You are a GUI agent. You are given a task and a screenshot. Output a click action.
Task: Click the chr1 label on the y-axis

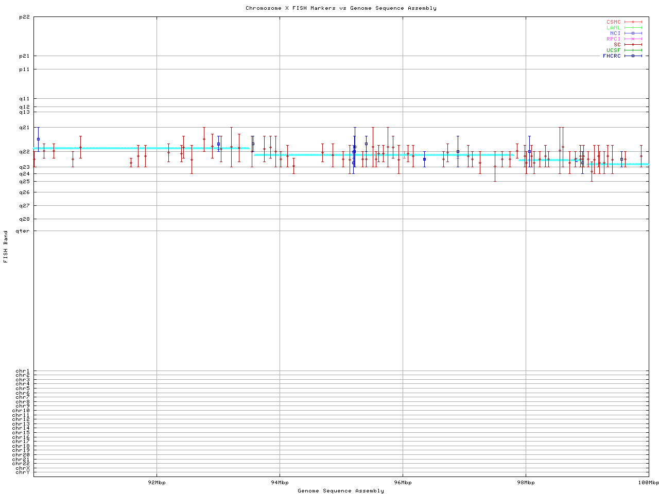[x=23, y=371]
